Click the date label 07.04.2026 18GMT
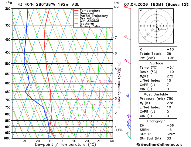The image size is (191, 147). pos(144,5)
